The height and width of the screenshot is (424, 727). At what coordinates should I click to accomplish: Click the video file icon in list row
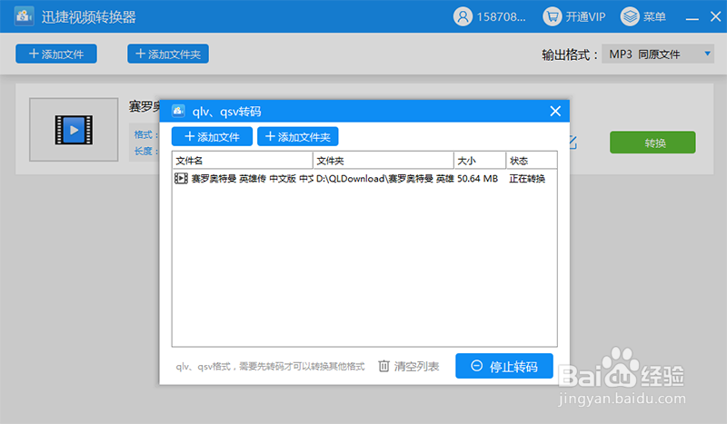point(181,178)
